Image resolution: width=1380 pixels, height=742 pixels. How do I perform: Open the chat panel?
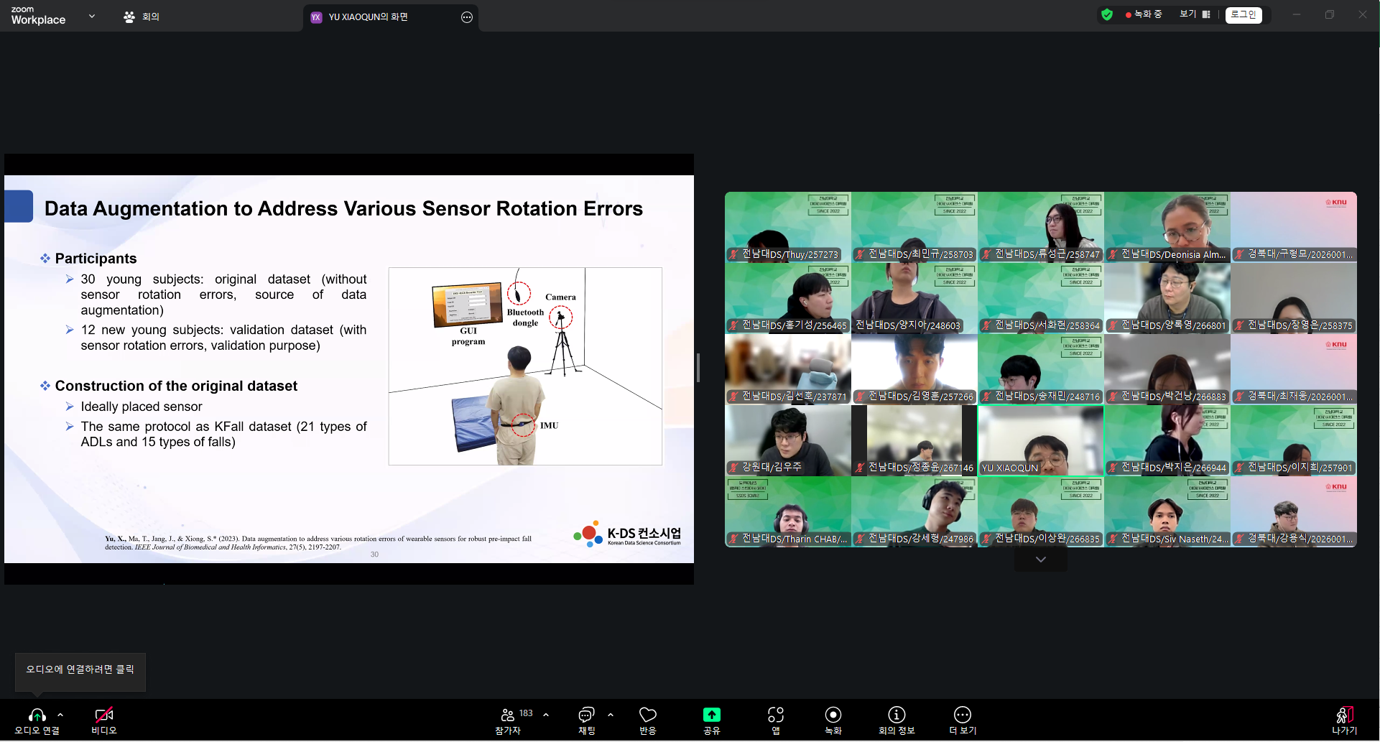[586, 715]
